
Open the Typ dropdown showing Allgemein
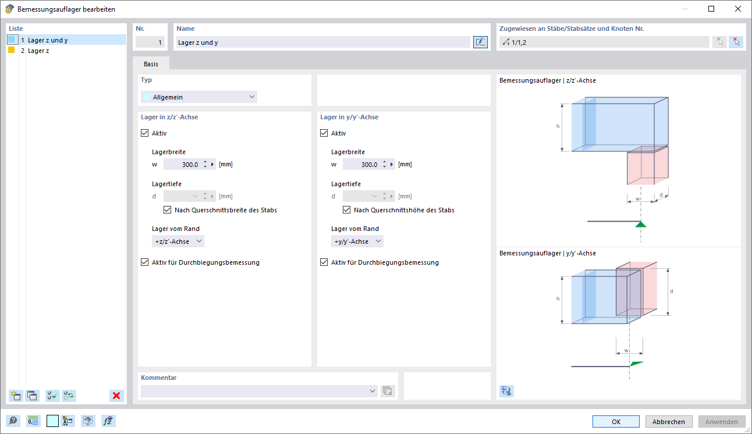point(199,97)
